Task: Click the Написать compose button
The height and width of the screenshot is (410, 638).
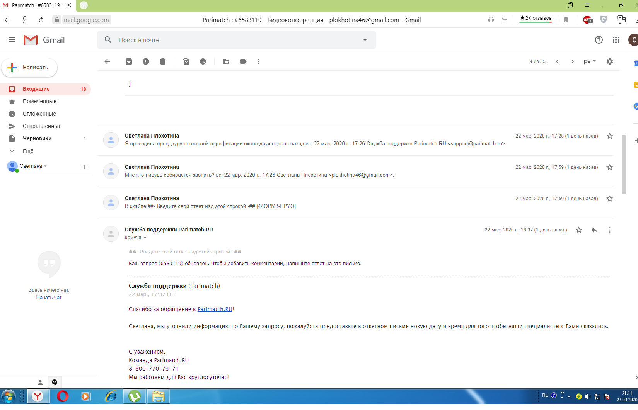Action: pos(30,68)
